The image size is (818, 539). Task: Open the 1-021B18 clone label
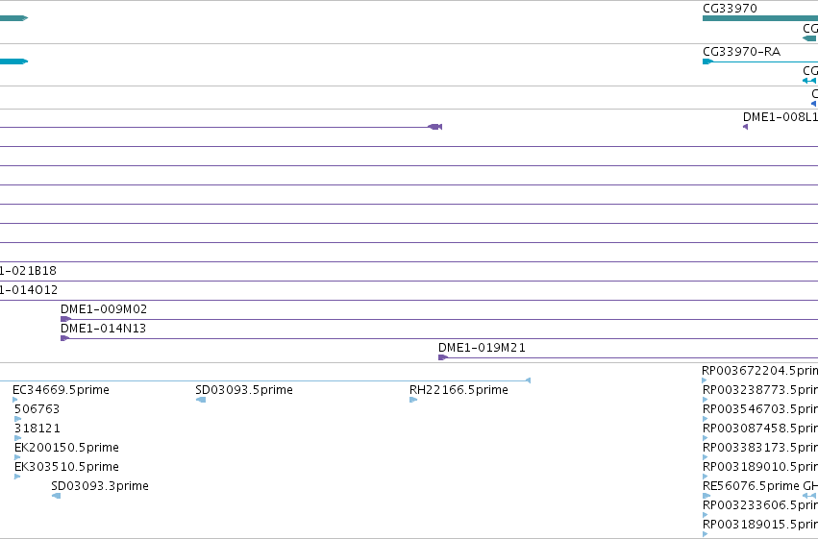click(x=28, y=271)
